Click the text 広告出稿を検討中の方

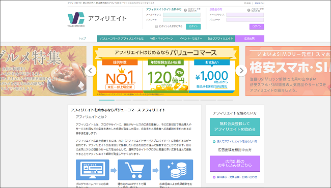(x=235, y=150)
